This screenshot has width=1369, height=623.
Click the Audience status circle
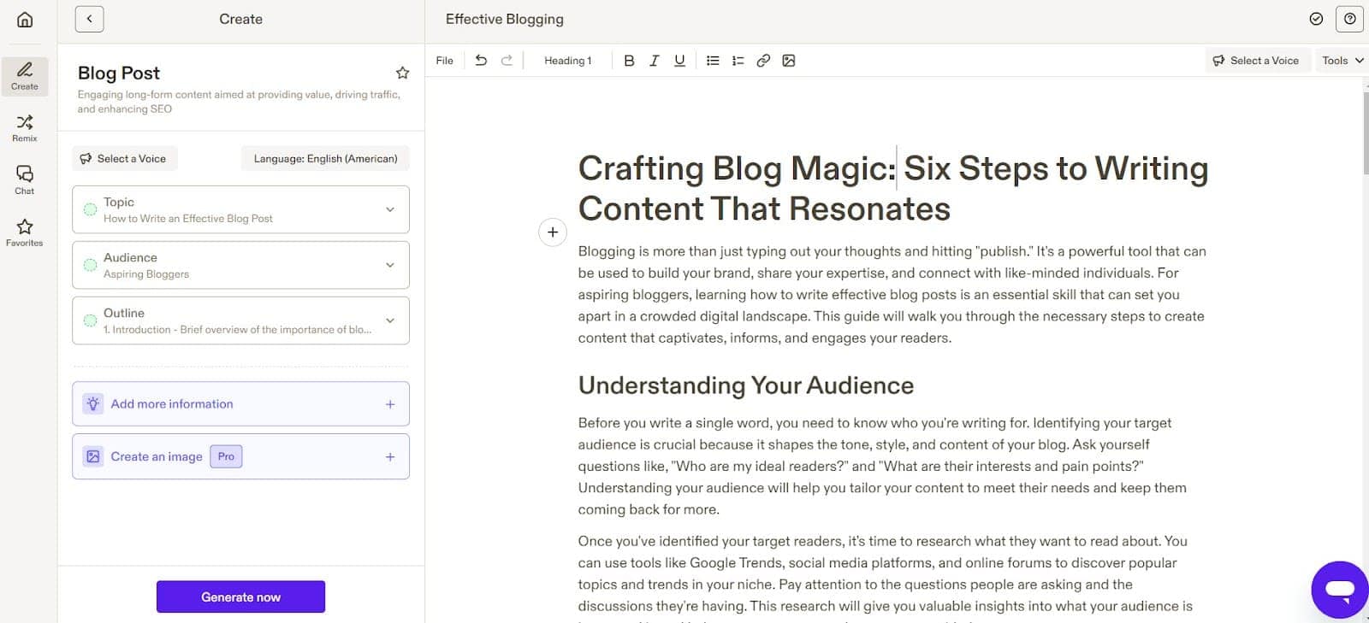(90, 265)
